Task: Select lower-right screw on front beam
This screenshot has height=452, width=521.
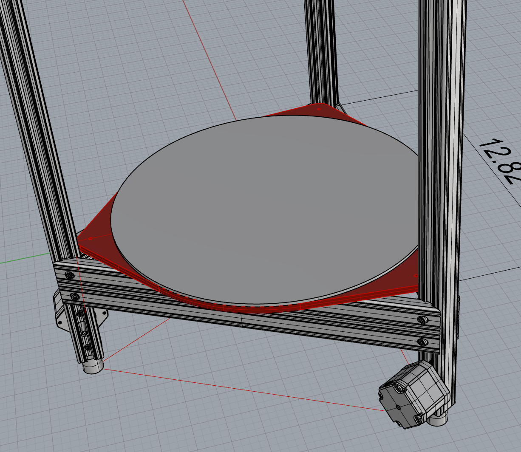Action: click(422, 342)
